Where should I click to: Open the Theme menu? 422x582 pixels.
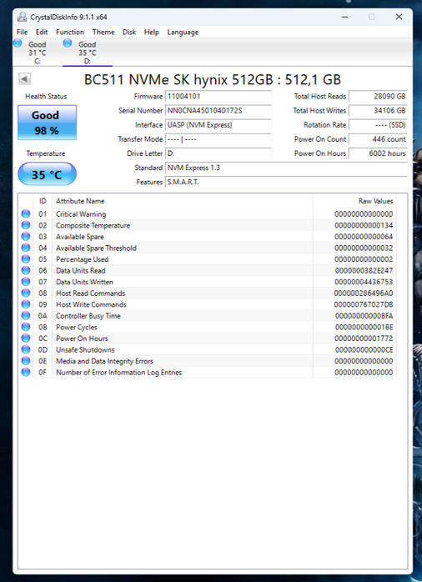pos(103,33)
